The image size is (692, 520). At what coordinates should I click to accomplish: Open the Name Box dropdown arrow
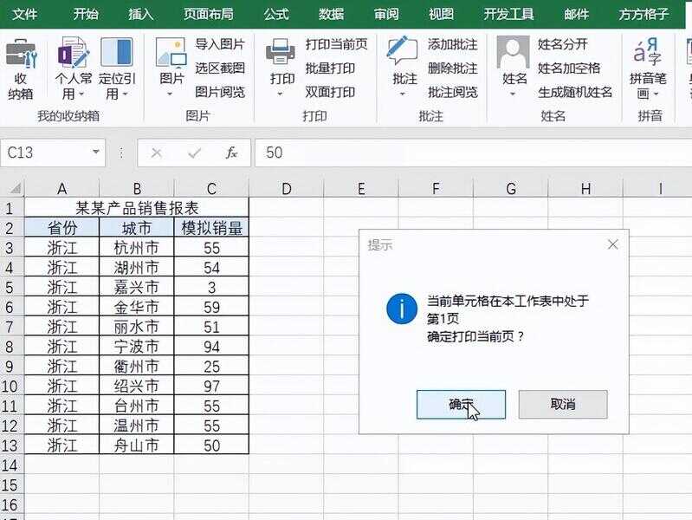click(x=96, y=152)
